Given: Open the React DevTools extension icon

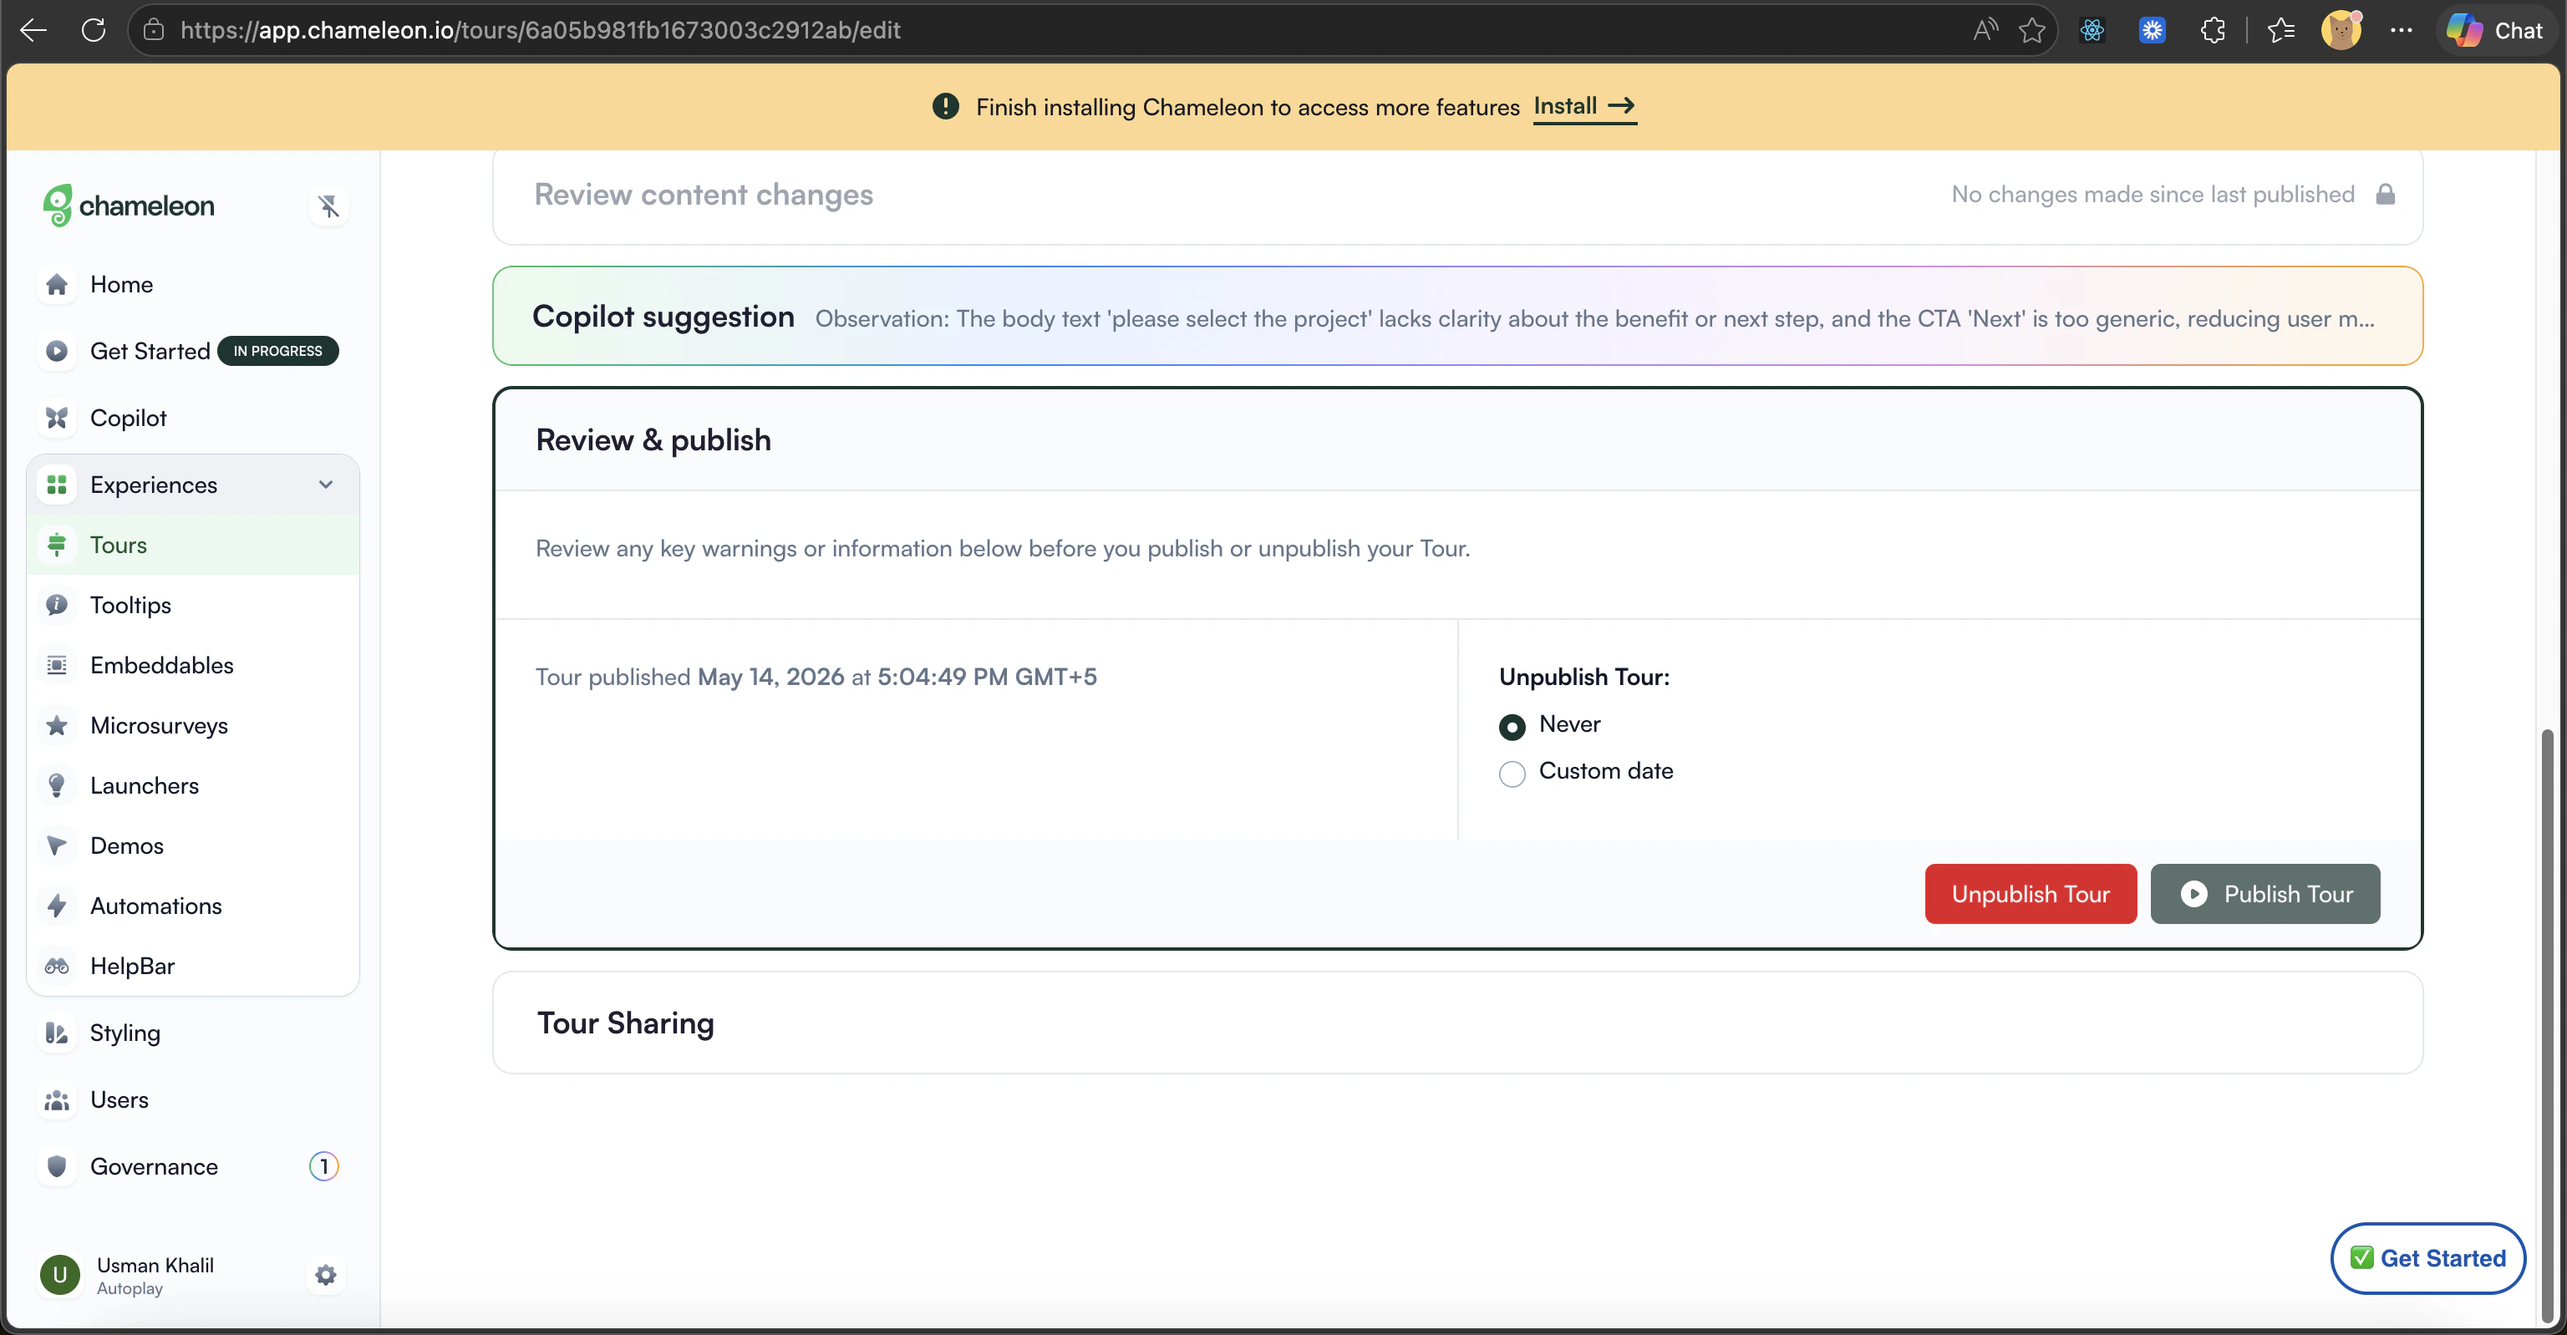Looking at the screenshot, I should [2092, 30].
